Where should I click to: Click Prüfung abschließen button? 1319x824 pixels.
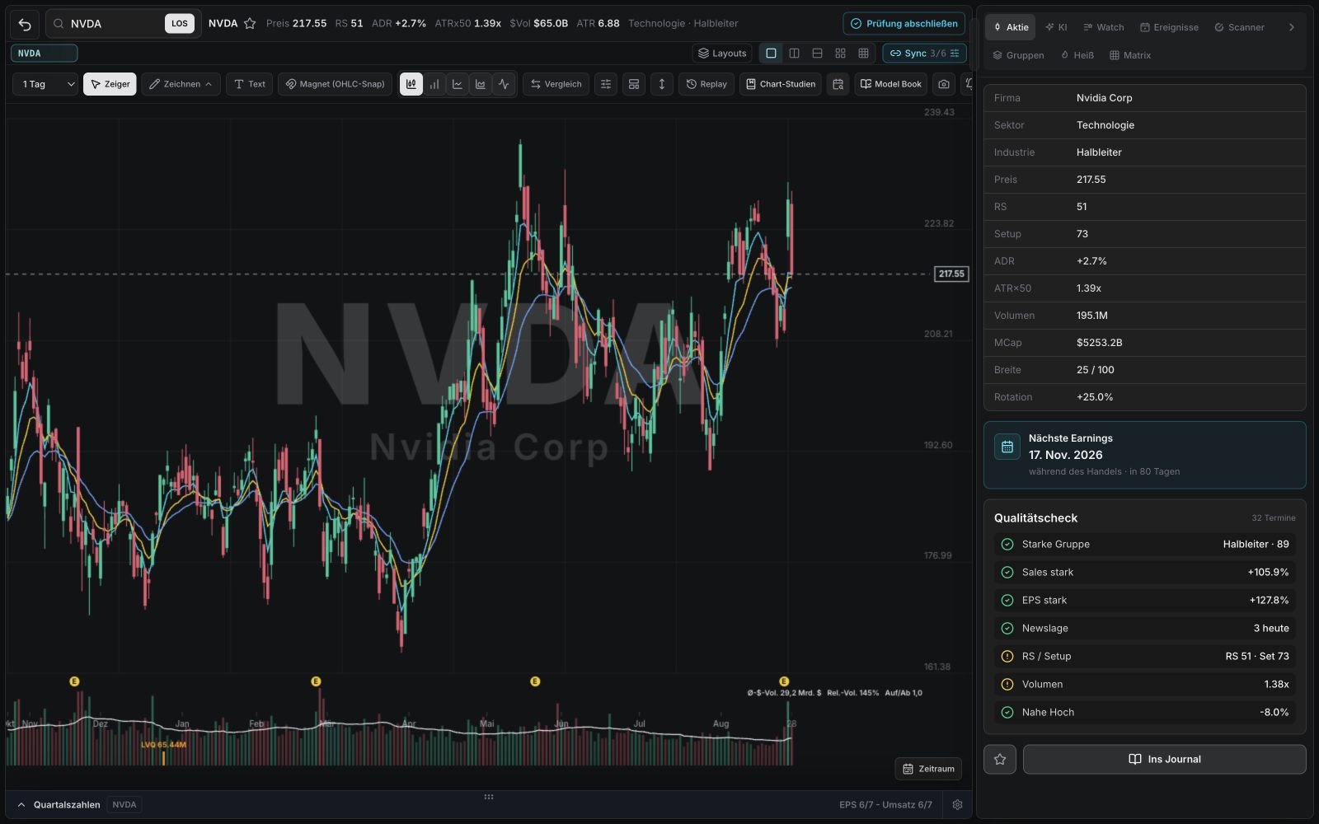(x=904, y=24)
